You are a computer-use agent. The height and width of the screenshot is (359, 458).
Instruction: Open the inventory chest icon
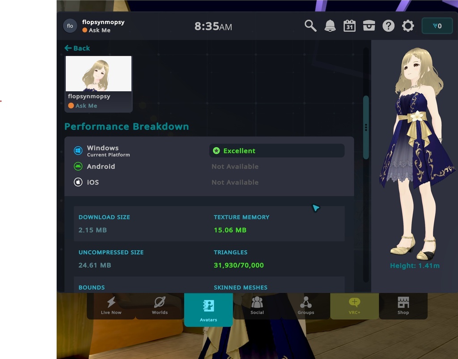[x=369, y=26]
